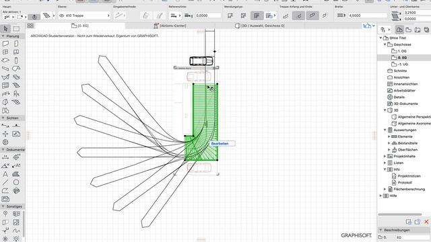Screen dimensions: 431x242
Task: Select the Elevation tool under Sichten
Action: (16, 126)
